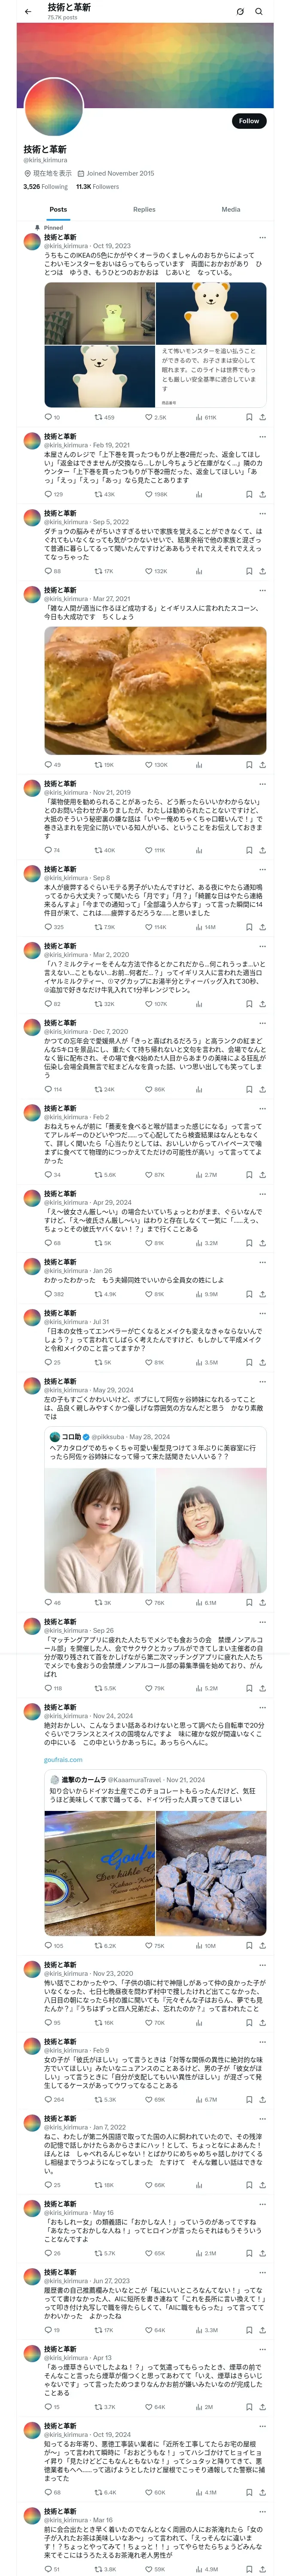Screen dimensions: 290x2576
Task: View analytics on the Sep 8 post
Action: 200,927
